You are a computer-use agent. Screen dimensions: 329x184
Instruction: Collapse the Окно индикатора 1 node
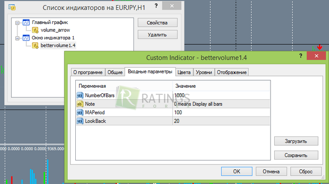coord(17,38)
